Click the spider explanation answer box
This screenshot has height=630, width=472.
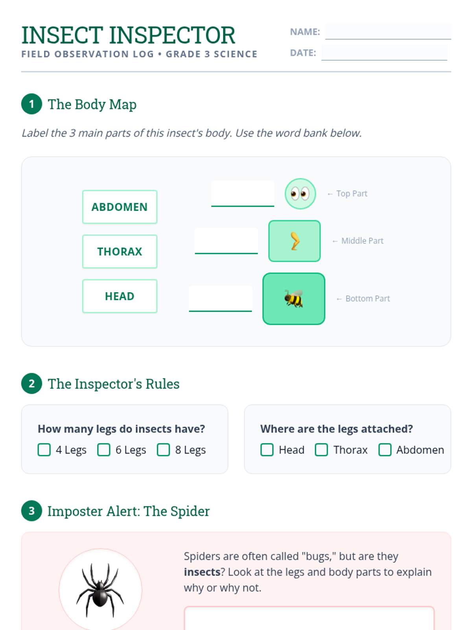point(309,618)
